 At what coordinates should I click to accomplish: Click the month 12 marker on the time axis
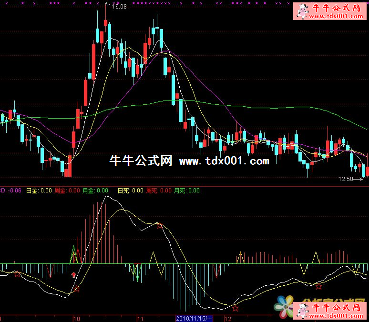pos(228,319)
